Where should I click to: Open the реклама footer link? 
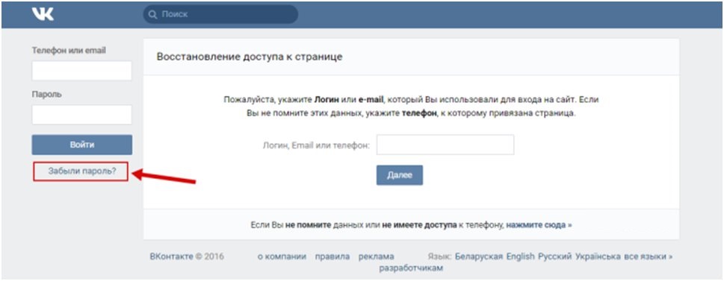(x=377, y=256)
